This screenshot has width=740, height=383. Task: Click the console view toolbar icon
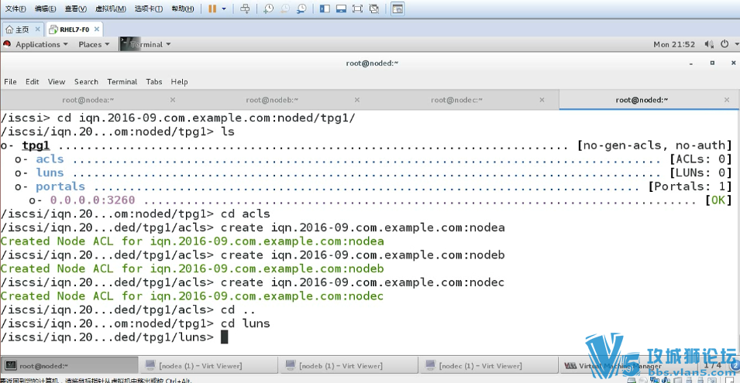(x=398, y=9)
